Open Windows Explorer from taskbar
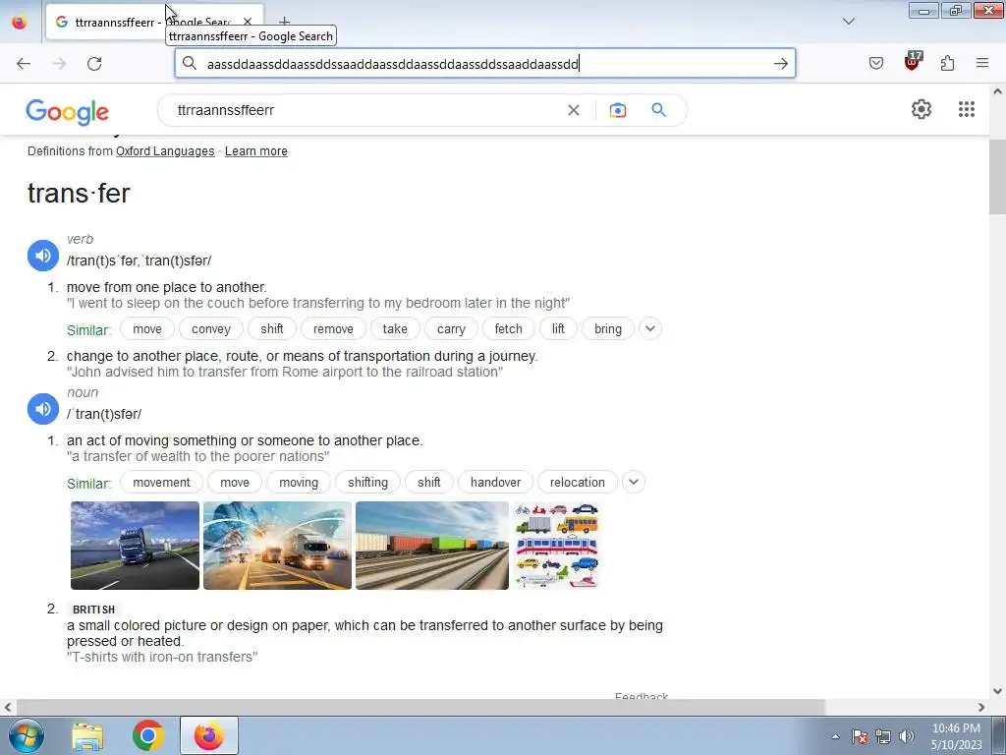The height and width of the screenshot is (755, 1006). (87, 735)
